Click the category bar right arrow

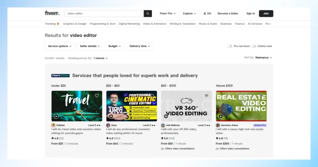tap(270, 24)
